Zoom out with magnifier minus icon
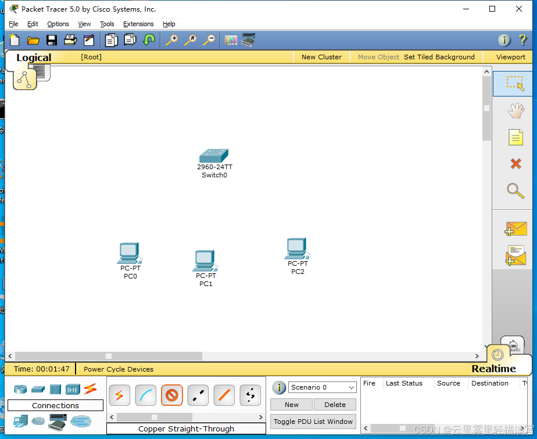 (209, 40)
